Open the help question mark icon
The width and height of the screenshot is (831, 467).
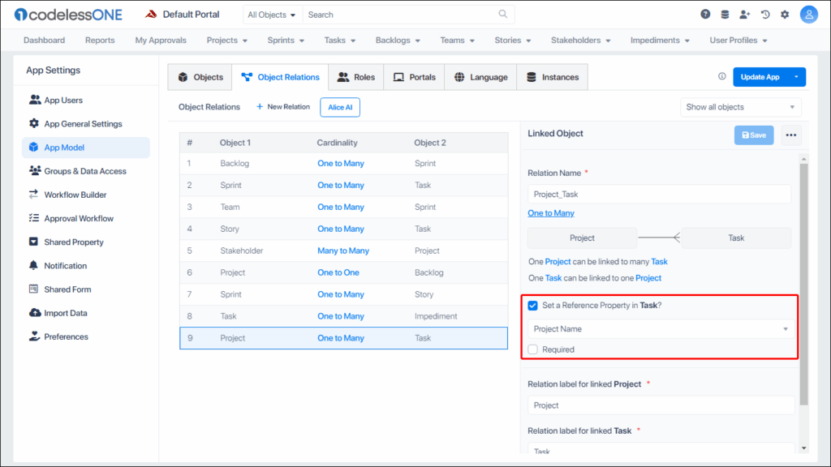click(705, 15)
